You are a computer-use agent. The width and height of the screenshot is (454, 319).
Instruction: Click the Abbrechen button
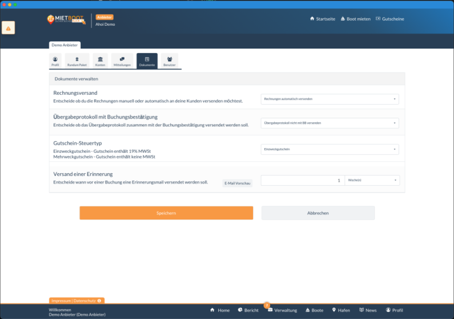318,213
